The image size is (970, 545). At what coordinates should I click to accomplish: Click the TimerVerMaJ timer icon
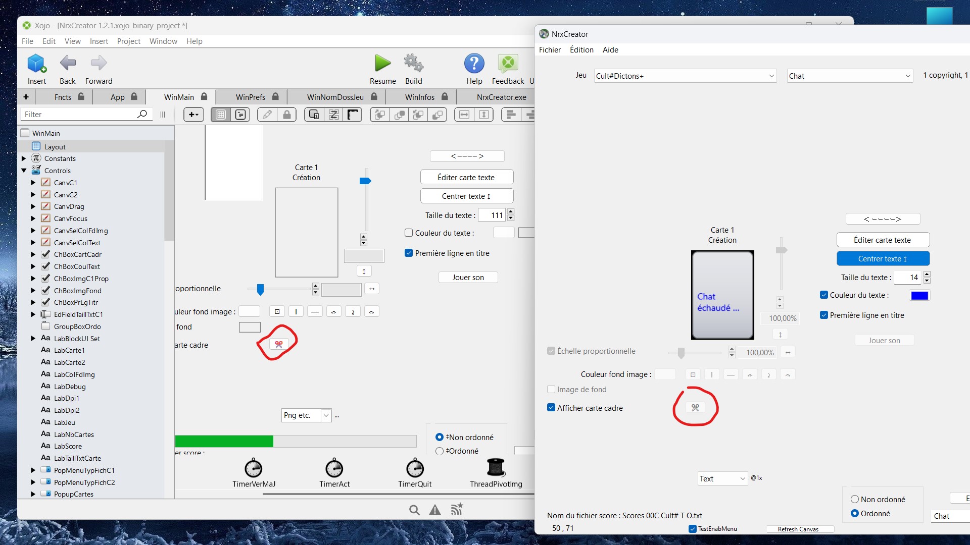[x=254, y=469]
